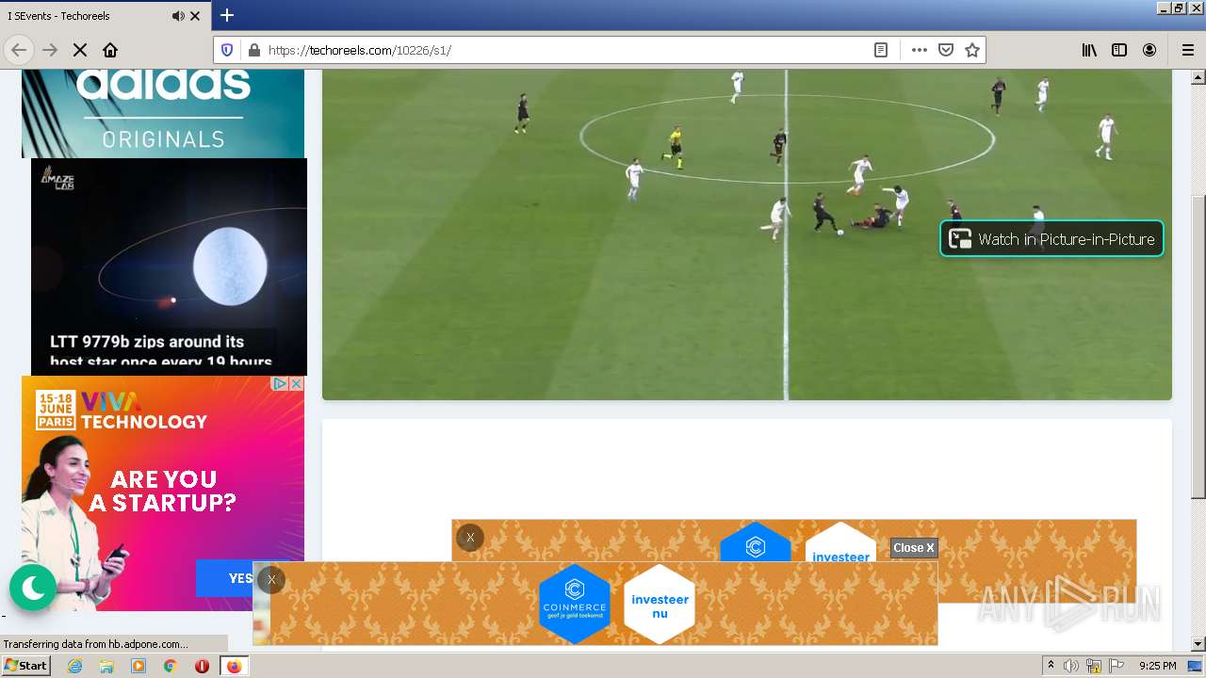Open the adidas Originals ad banner

click(x=163, y=113)
